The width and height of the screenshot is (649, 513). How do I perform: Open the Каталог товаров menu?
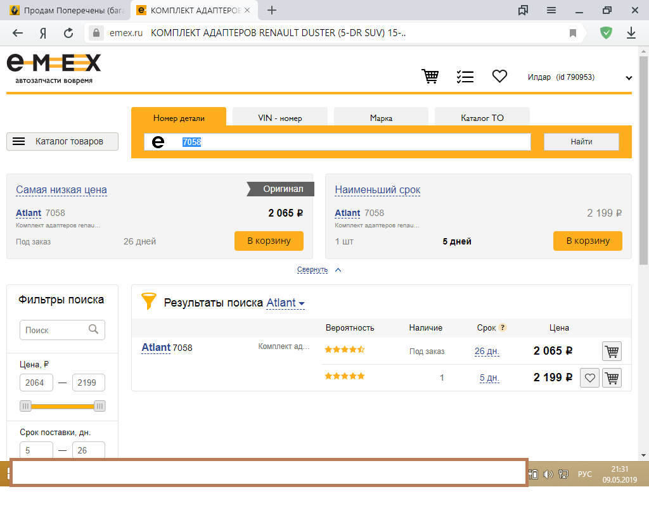(63, 141)
